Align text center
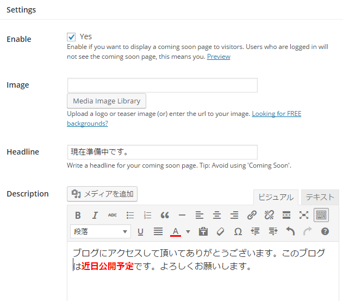This screenshot has width=343, height=301. tap(217, 215)
